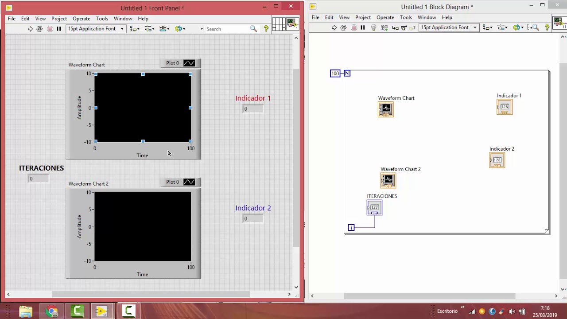Click Abort Execution in Front Panel toolbar
567x319 pixels.
[50, 29]
